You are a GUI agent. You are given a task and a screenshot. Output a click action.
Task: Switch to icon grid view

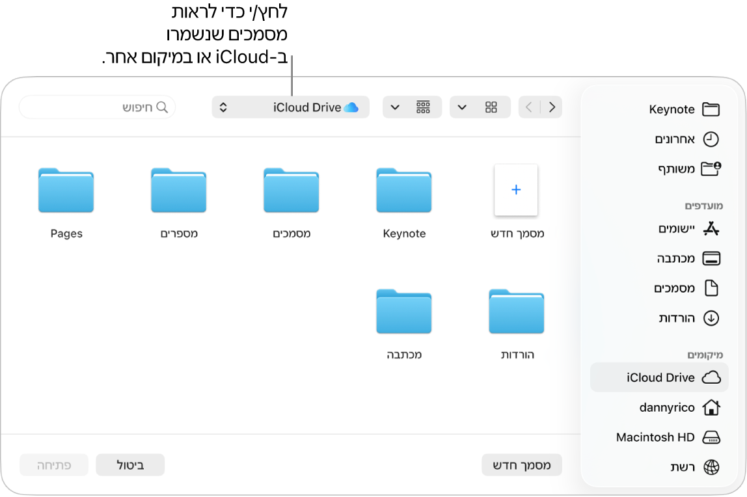pyautogui.click(x=491, y=107)
